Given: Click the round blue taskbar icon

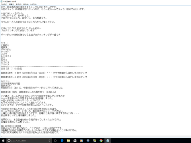Looking at the screenshot, I should pos(88,141).
